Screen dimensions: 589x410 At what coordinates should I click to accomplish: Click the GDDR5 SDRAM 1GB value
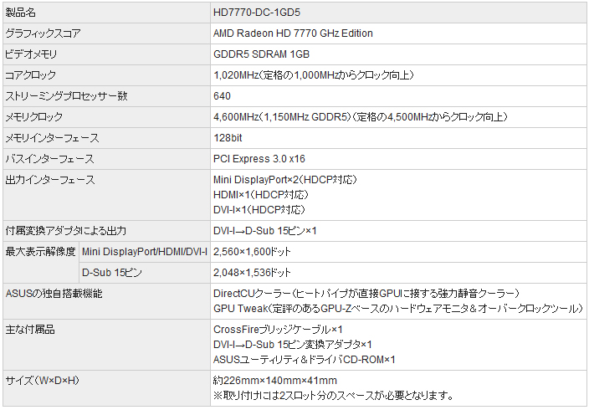pyautogui.click(x=261, y=54)
